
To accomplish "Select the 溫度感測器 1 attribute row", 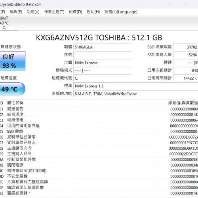I will (x=99, y=193).
